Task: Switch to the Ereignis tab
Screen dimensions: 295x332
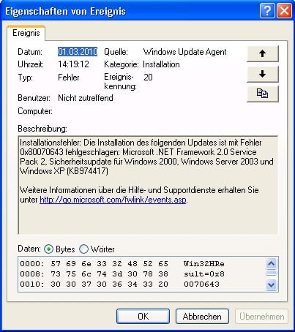Action: (26, 33)
